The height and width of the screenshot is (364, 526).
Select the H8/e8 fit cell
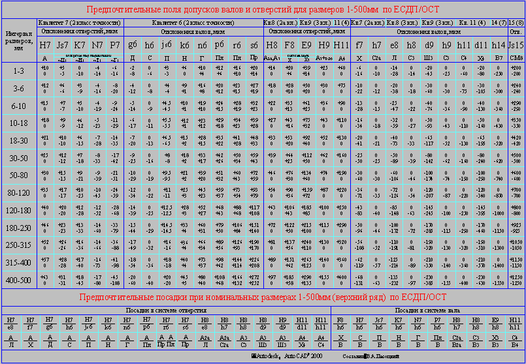(205, 323)
